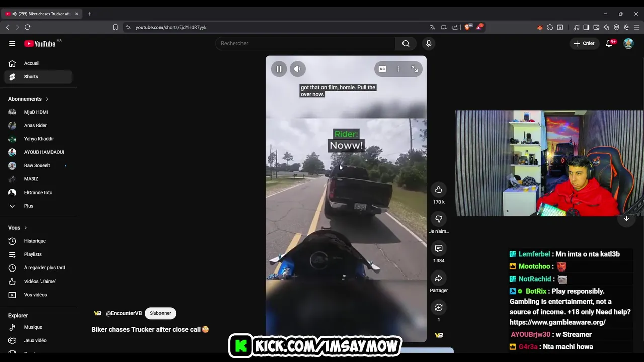Image resolution: width=644 pixels, height=362 pixels.
Task: Open Brave Wallet icon
Action: (596, 27)
